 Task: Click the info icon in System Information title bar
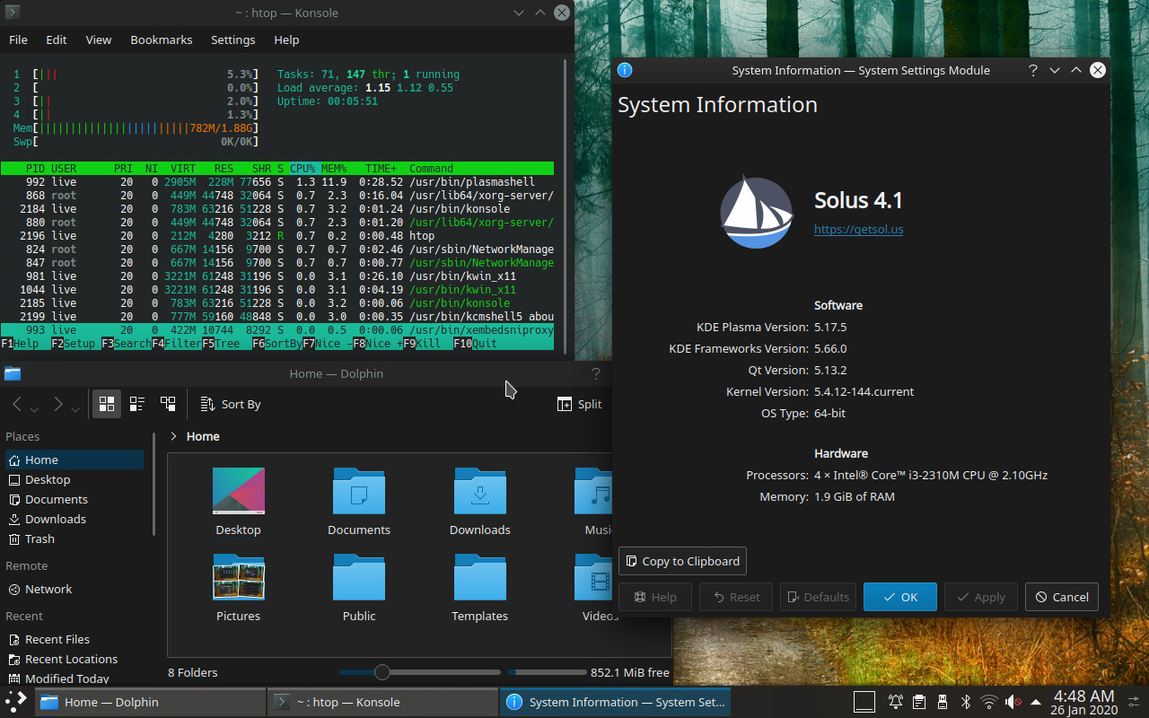click(x=626, y=70)
